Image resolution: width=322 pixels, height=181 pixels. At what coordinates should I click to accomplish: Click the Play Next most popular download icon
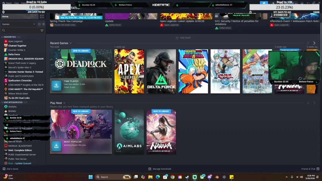click(56, 146)
